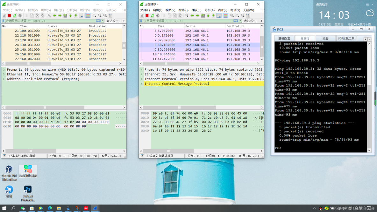Image resolution: width=377 pixels, height=212 pixels.
Task: Open 统计(S) menu in left Wireshark window
Action: (x=85, y=10)
